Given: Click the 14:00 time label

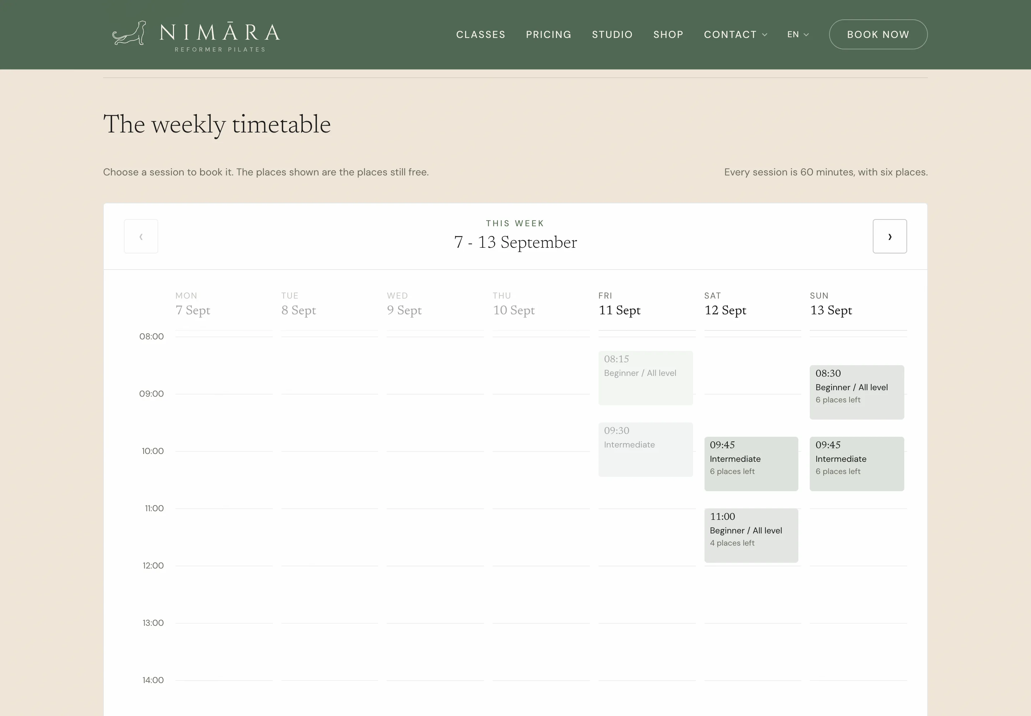Looking at the screenshot, I should click(x=153, y=680).
